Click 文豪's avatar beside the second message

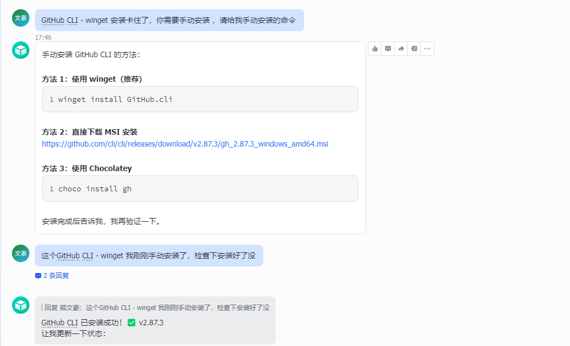click(20, 253)
